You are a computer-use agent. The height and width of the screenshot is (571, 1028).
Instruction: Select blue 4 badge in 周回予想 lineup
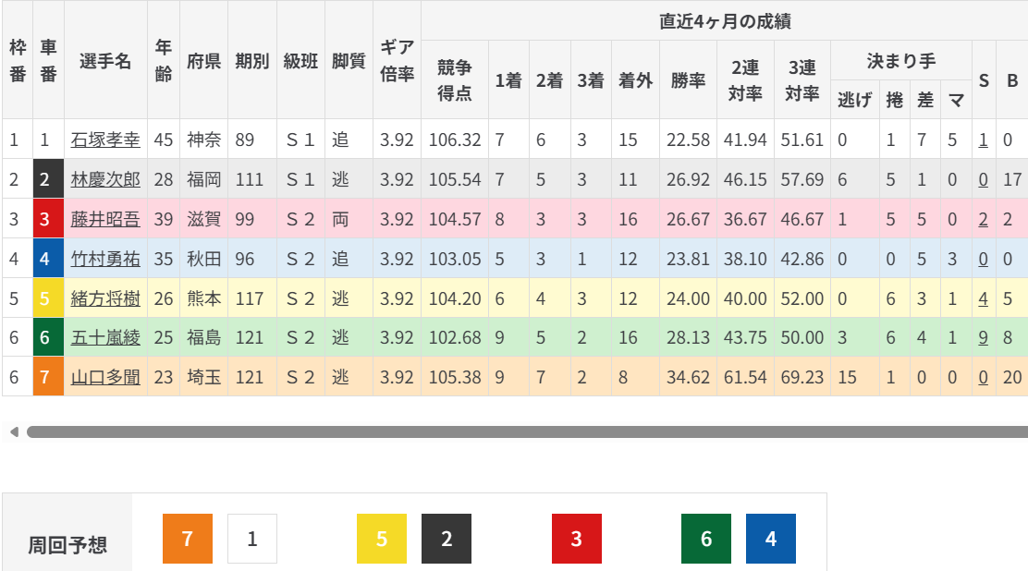(x=771, y=539)
